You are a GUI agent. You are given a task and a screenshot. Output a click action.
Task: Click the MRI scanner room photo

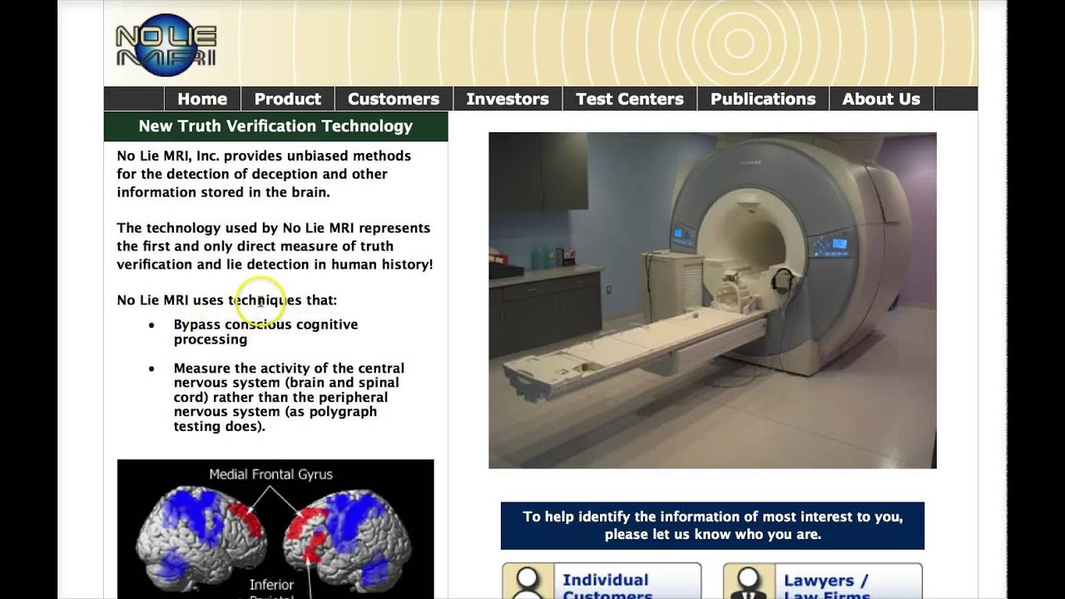pos(712,300)
